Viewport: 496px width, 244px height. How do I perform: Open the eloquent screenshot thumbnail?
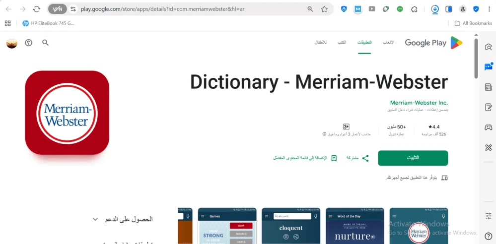tap(291, 226)
